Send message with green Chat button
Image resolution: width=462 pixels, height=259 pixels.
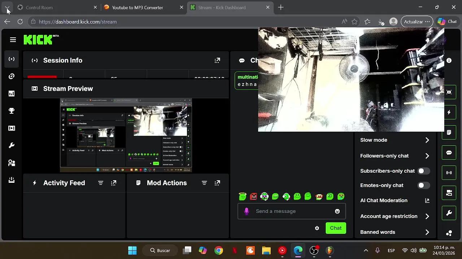click(x=336, y=228)
